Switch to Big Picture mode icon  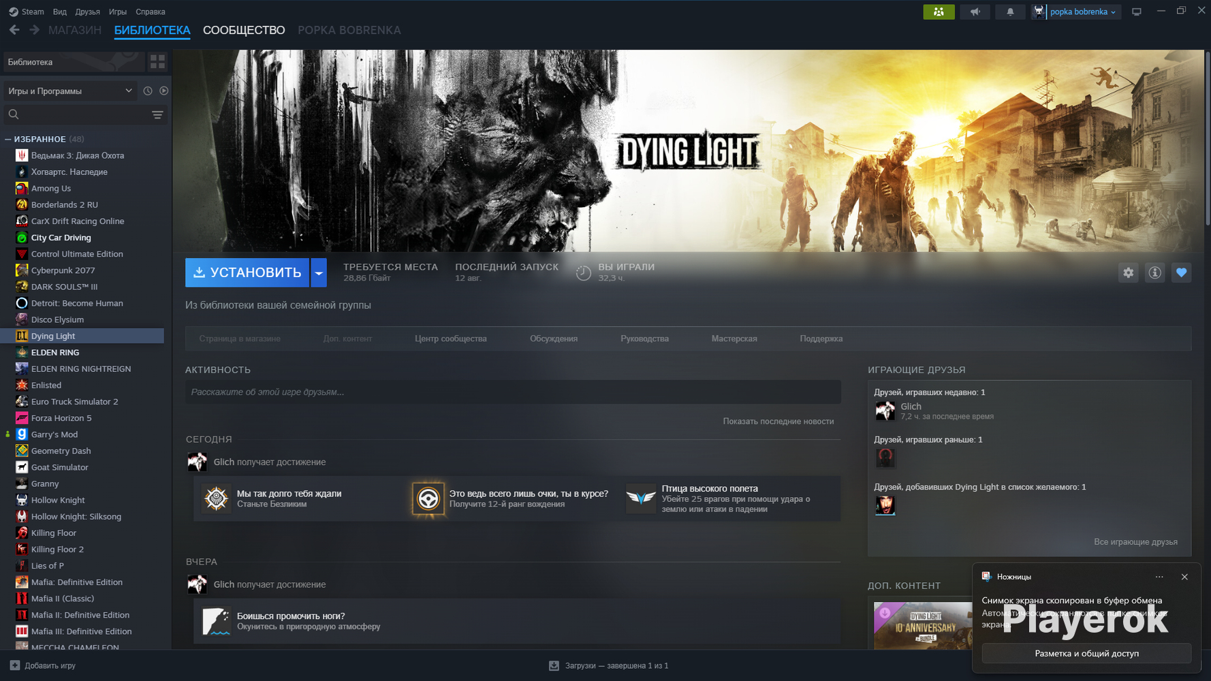click(1137, 12)
